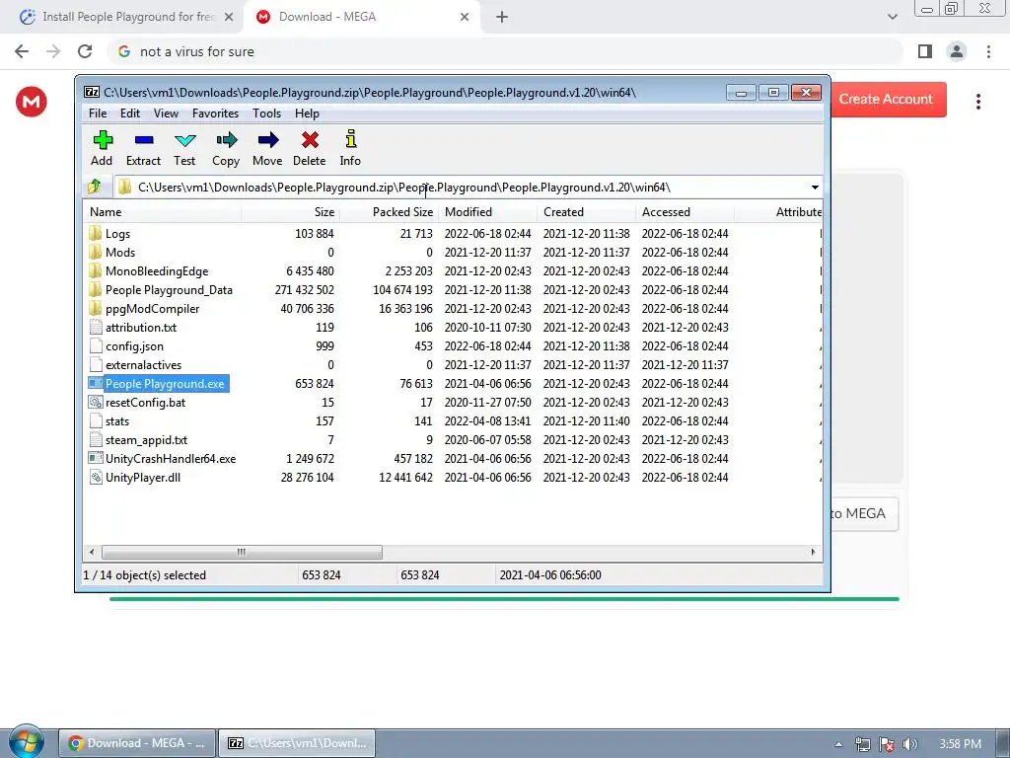This screenshot has height=758, width=1010.
Task: Sort by the Size column header
Action: tap(291, 212)
